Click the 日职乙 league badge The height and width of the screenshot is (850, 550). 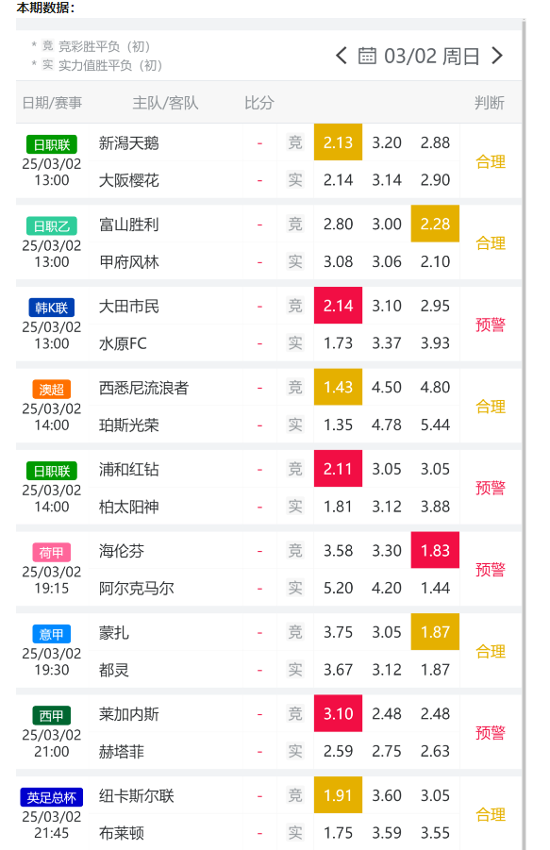tap(52, 226)
